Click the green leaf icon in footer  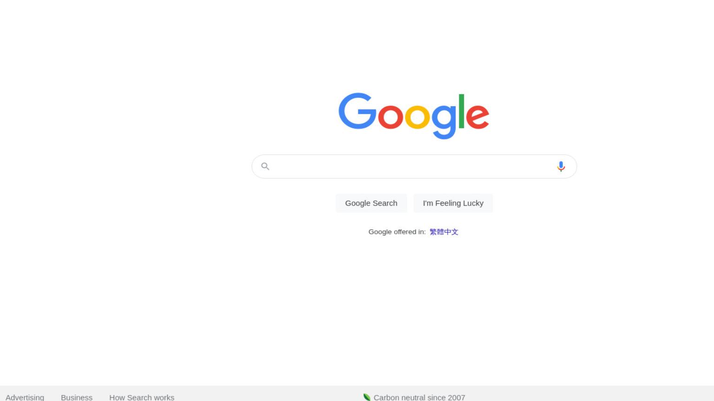click(367, 397)
